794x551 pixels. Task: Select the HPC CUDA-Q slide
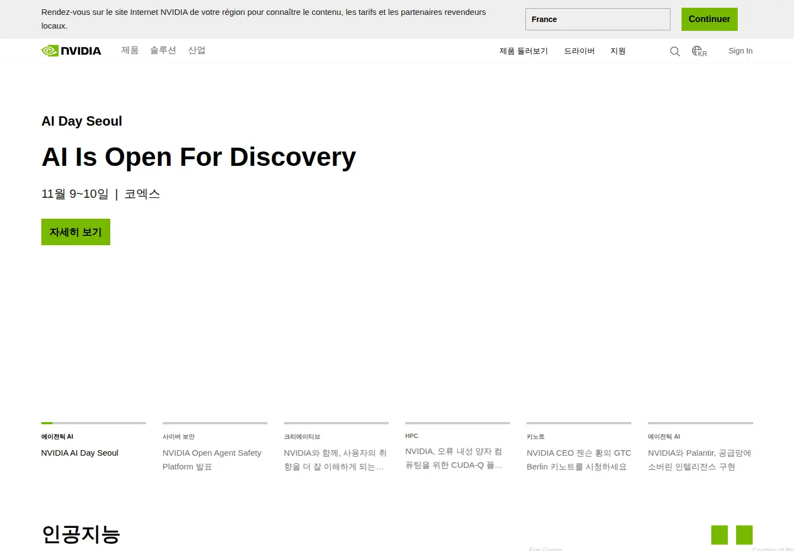[x=458, y=447]
